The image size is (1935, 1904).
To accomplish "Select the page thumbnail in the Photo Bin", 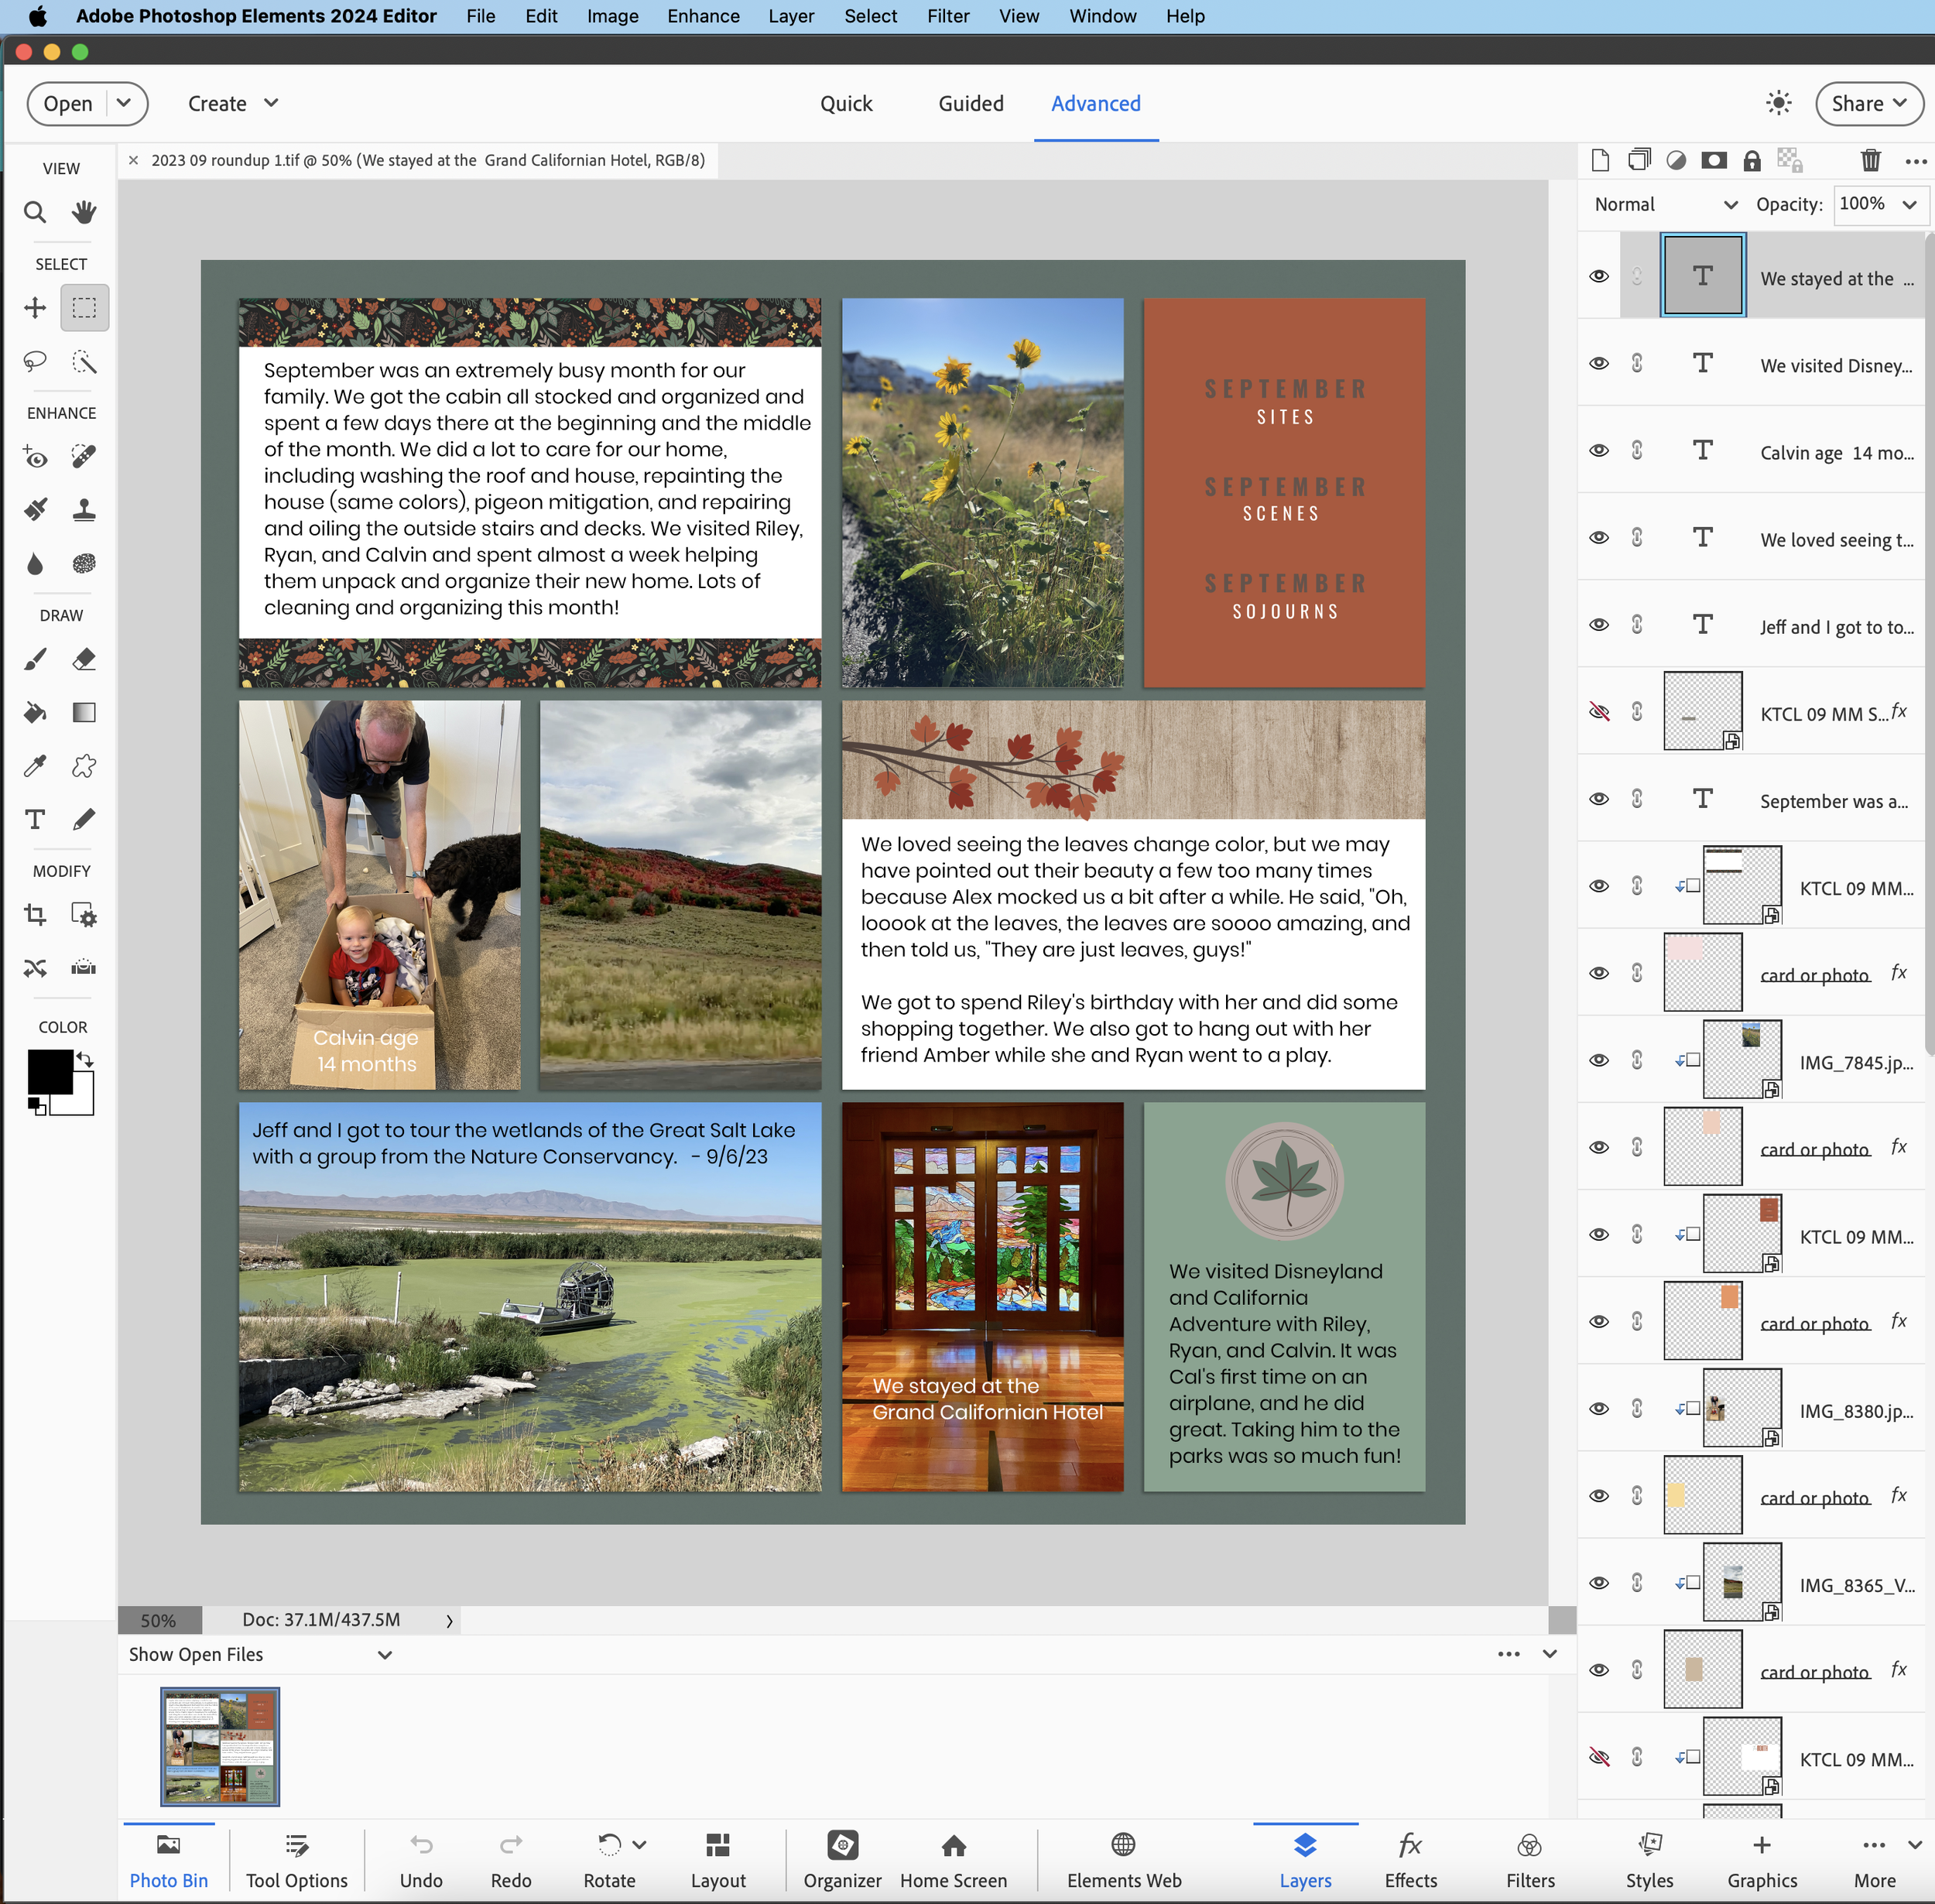I will pyautogui.click(x=219, y=1747).
